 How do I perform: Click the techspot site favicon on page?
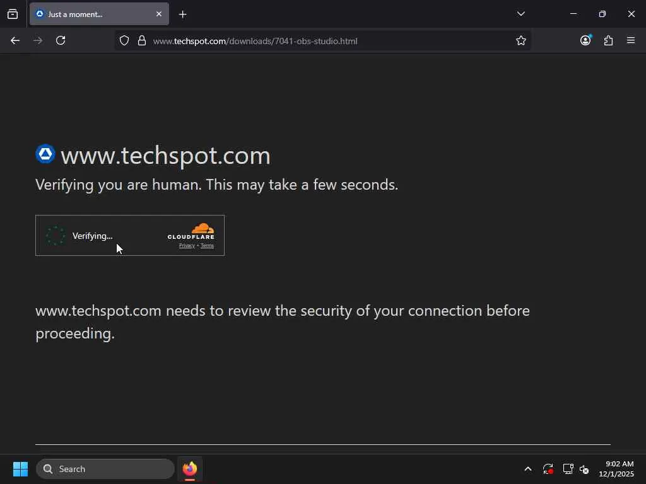pos(45,154)
